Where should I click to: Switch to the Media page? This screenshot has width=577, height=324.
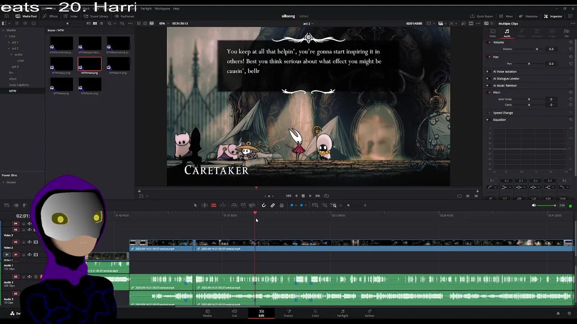(207, 313)
